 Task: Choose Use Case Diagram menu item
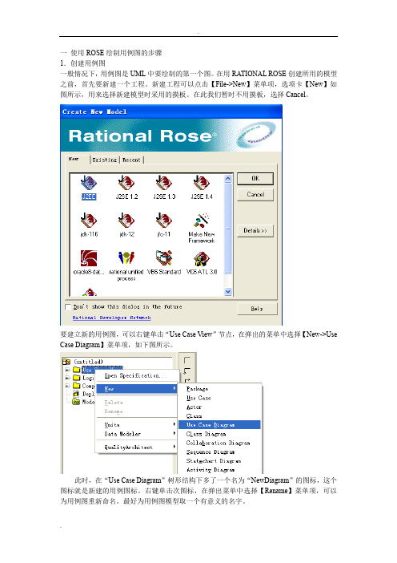pyautogui.click(x=219, y=425)
